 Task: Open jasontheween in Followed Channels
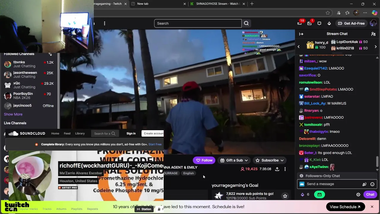click(29, 74)
